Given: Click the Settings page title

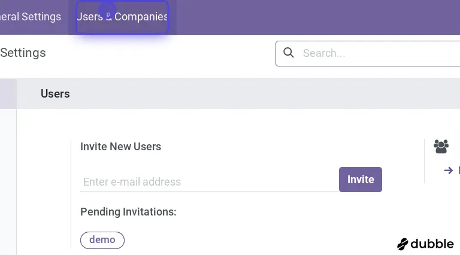Looking at the screenshot, I should pos(23,53).
